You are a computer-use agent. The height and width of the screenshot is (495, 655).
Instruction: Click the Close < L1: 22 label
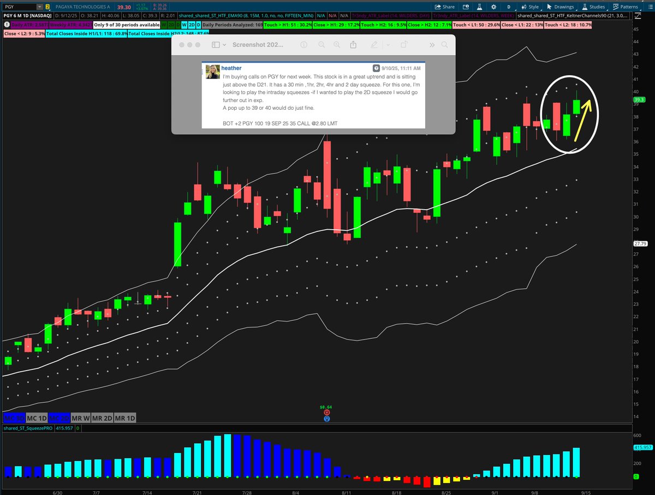(522, 25)
